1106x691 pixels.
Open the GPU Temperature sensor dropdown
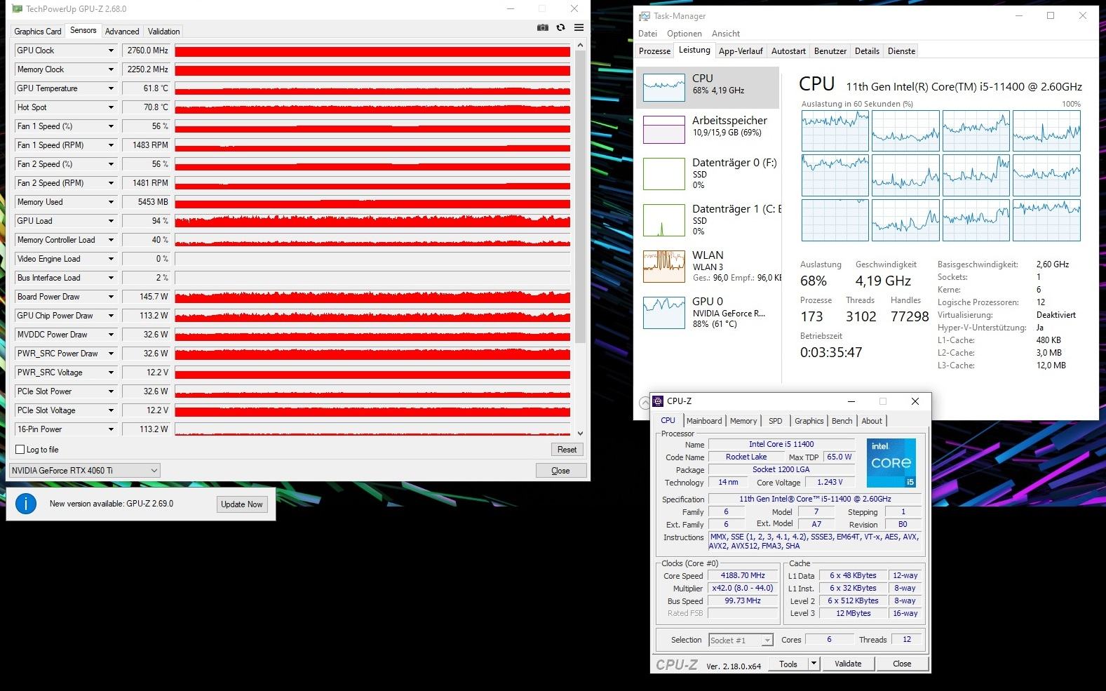pyautogui.click(x=111, y=88)
